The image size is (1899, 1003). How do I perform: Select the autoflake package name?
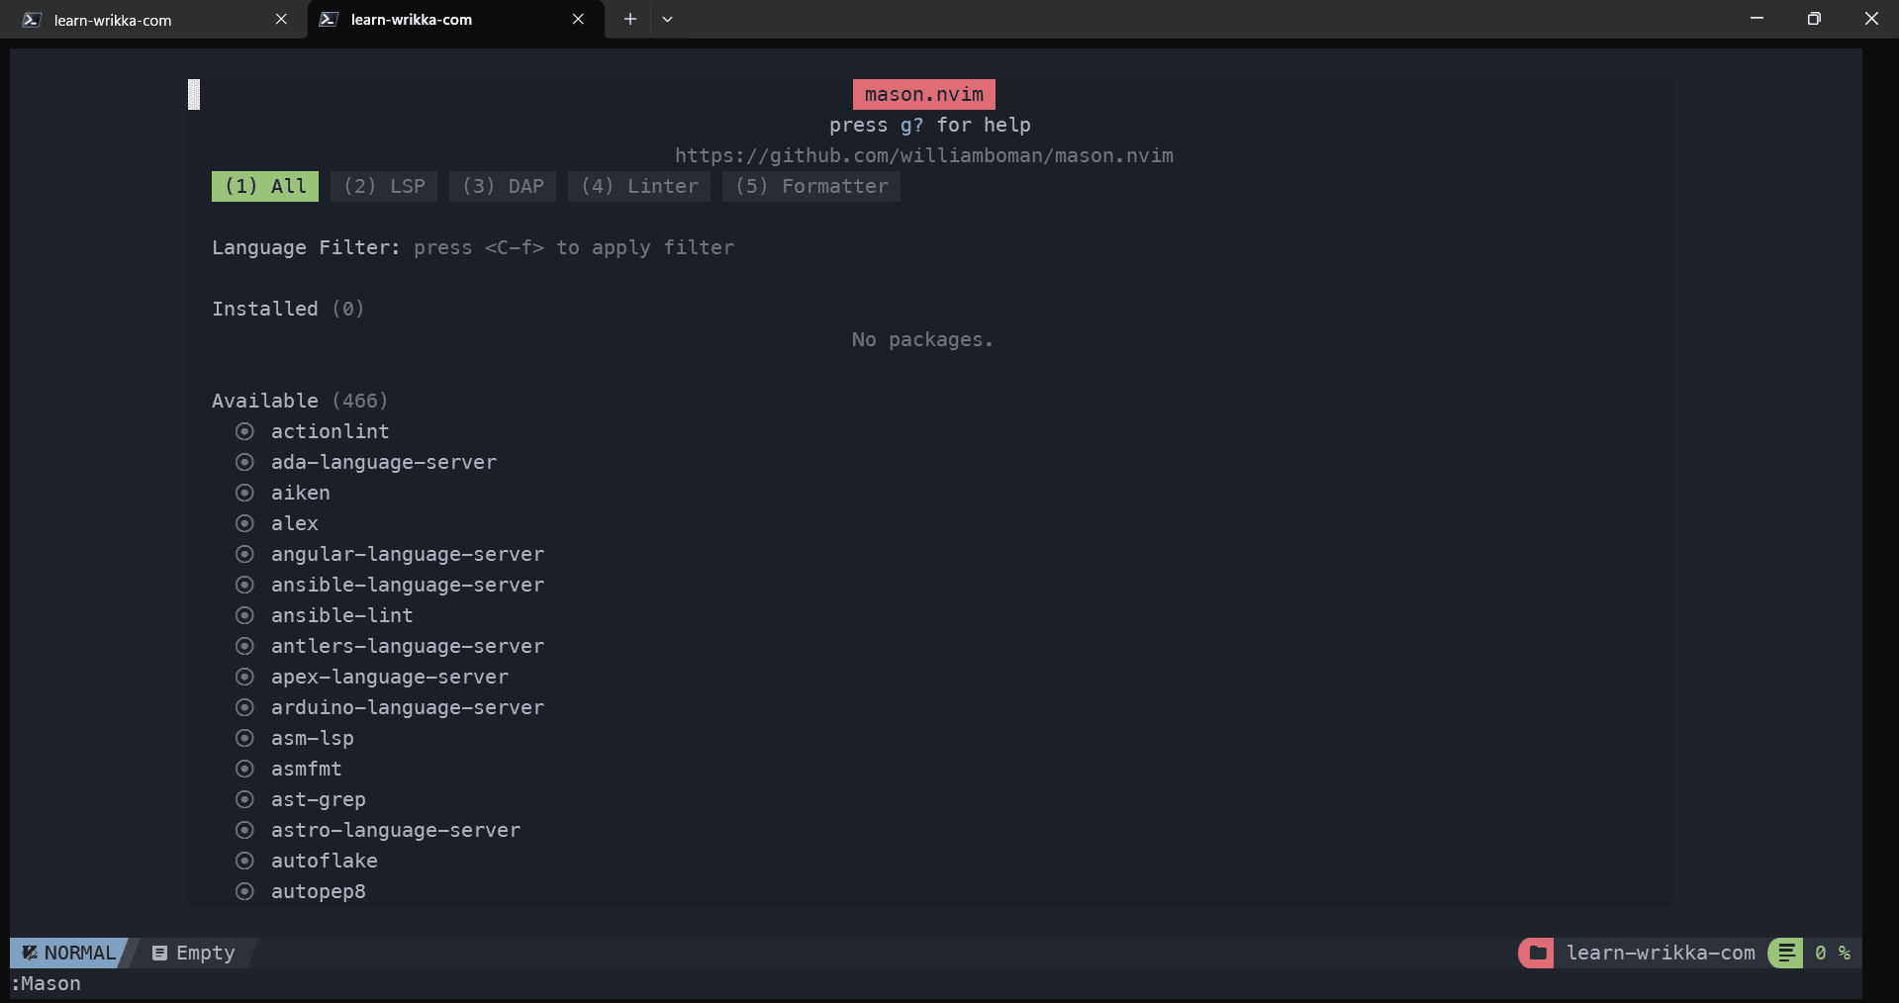[325, 861]
